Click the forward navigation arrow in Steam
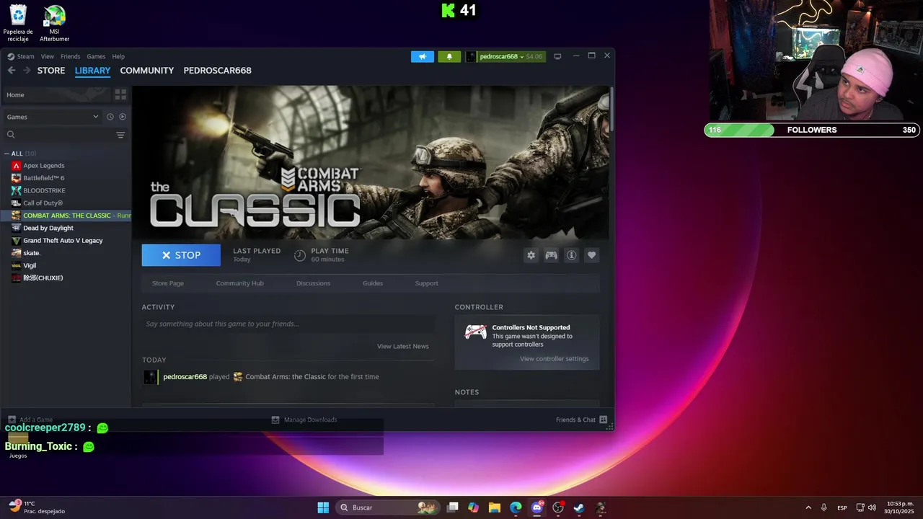 [x=27, y=71]
